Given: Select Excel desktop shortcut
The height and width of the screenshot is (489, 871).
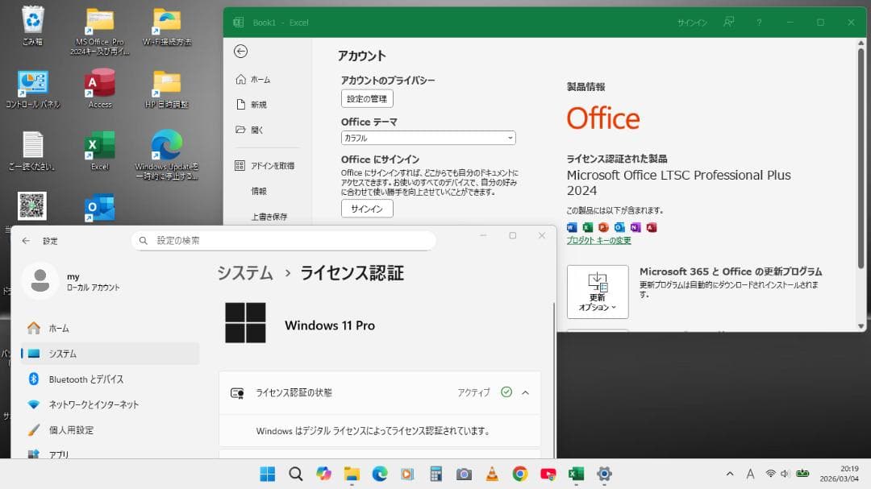Looking at the screenshot, I should [x=100, y=151].
